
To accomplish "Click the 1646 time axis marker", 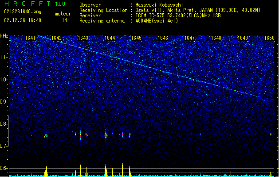I will 163,38.
